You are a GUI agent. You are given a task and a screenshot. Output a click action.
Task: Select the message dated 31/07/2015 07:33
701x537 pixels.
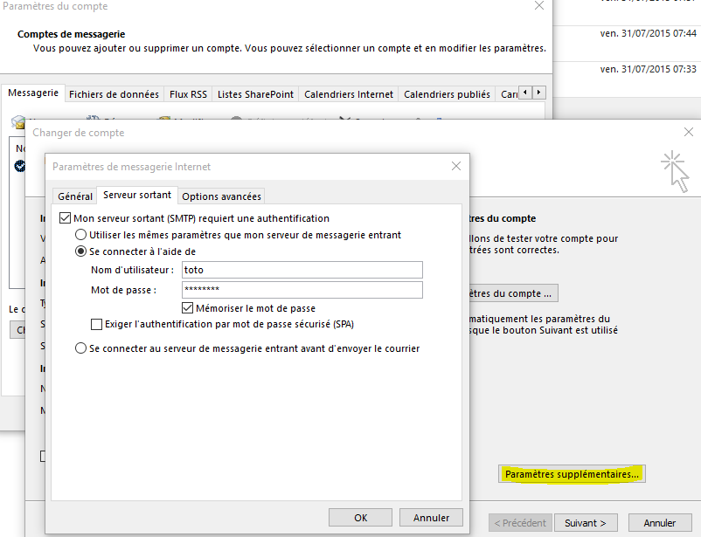(627, 79)
